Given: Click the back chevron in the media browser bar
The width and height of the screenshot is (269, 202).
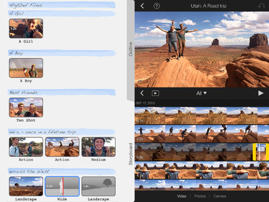Looking at the screenshot, I should pyautogui.click(x=142, y=93).
